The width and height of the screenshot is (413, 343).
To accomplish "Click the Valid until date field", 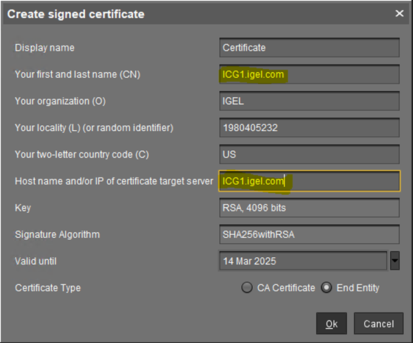I will pos(303,261).
